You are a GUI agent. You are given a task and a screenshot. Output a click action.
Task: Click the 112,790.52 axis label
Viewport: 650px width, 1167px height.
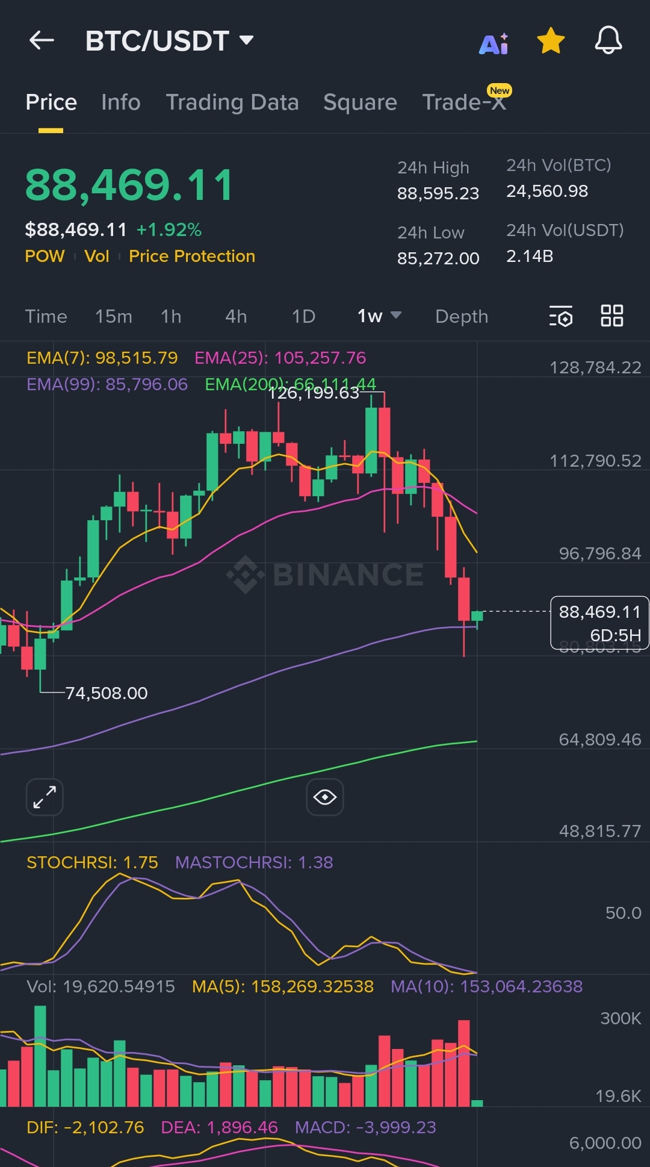coord(595,461)
